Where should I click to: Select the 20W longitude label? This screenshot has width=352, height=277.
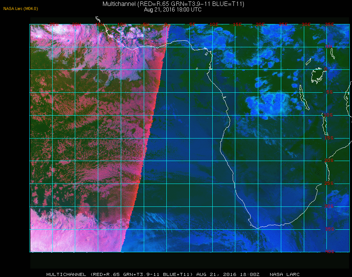(77, 24)
